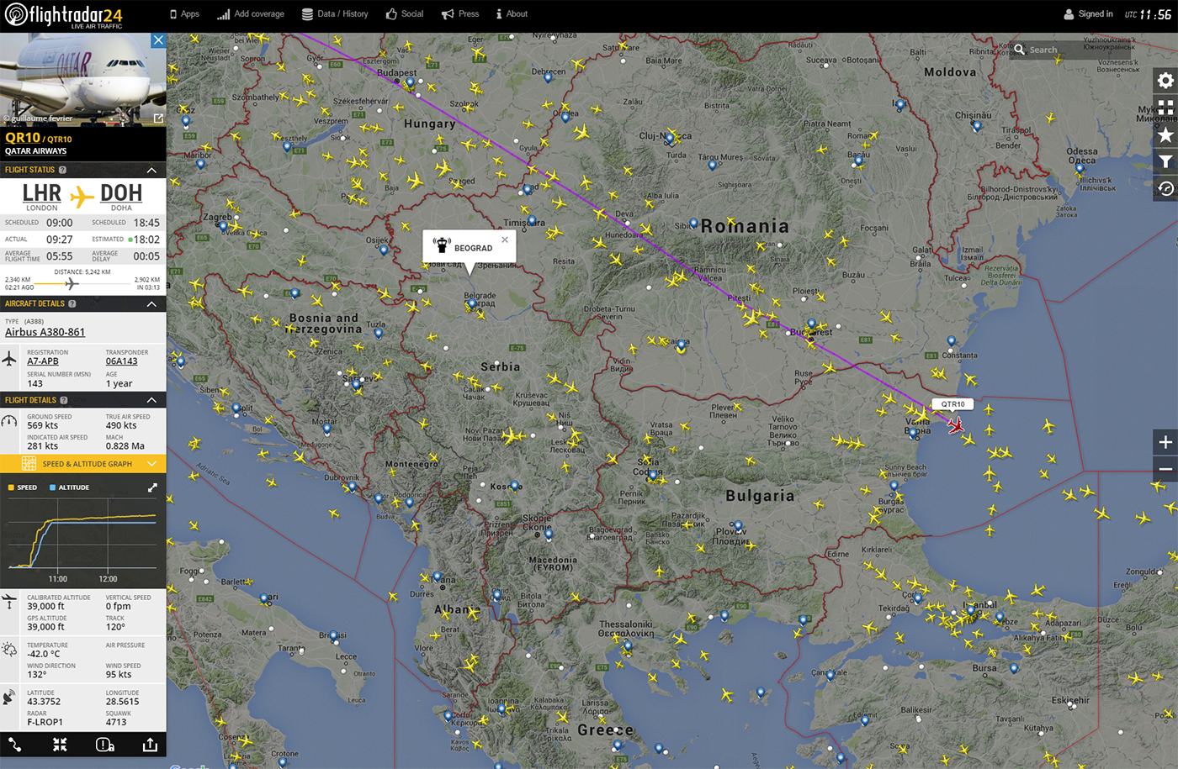Screen dimensions: 1178x769
Task: Click the yellow Speed legend swatch
Action: [x=11, y=487]
